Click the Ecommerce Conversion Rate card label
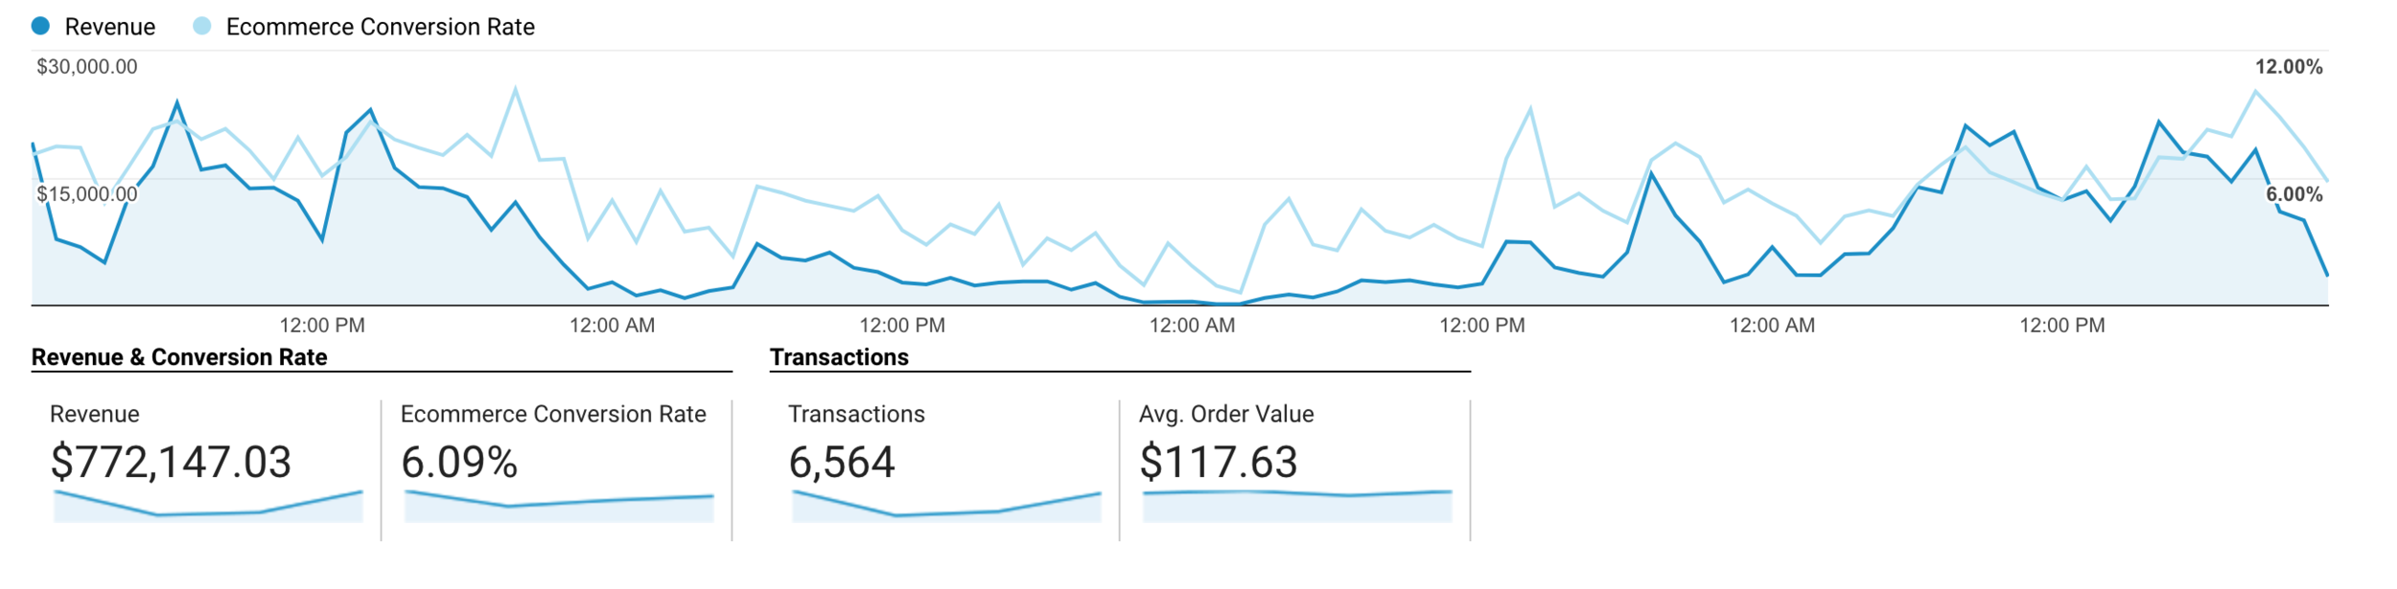 [553, 414]
